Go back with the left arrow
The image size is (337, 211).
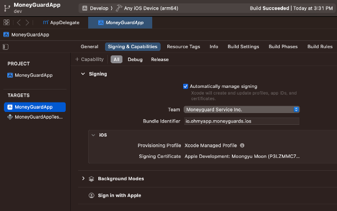pyautogui.click(x=19, y=22)
